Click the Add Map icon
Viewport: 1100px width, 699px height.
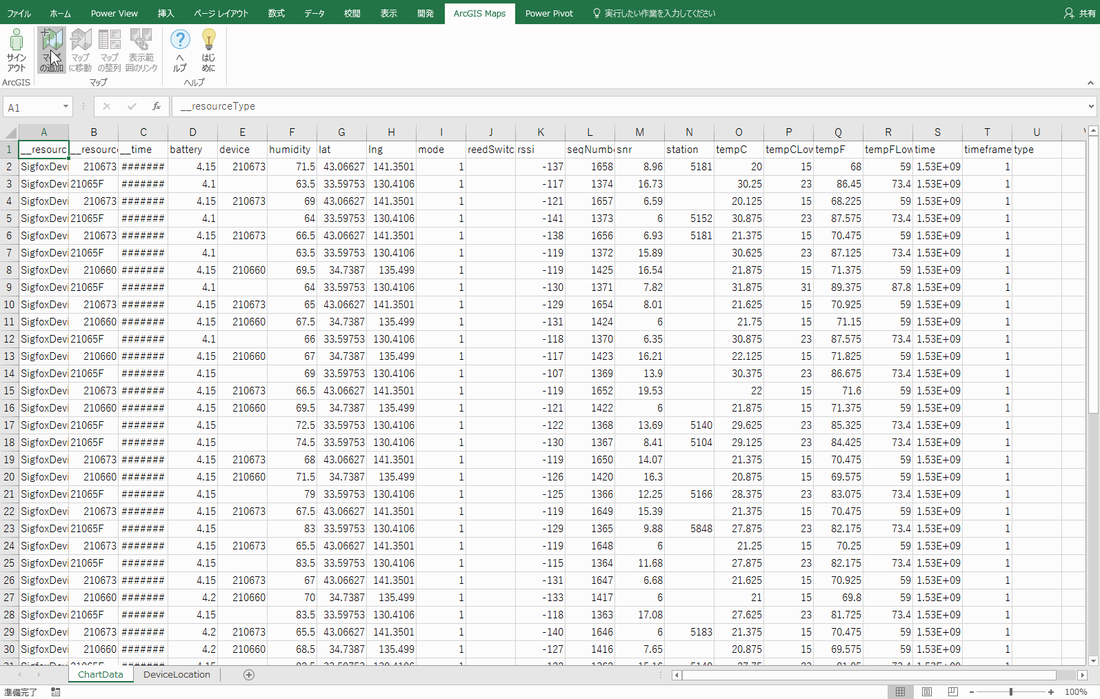52,50
